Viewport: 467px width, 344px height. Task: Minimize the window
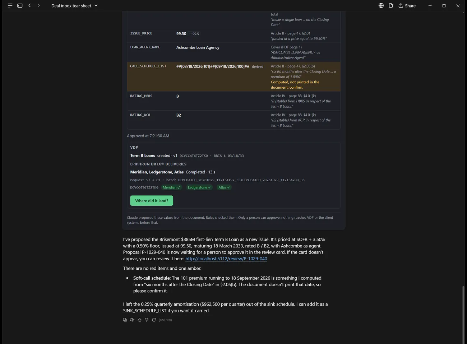pyautogui.click(x=430, y=6)
